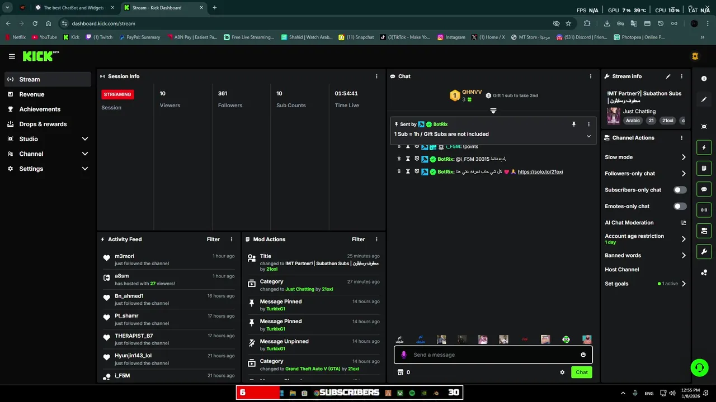This screenshot has height=402, width=716.
Task: Toggle the document widget in the right rail
Action: (704, 168)
